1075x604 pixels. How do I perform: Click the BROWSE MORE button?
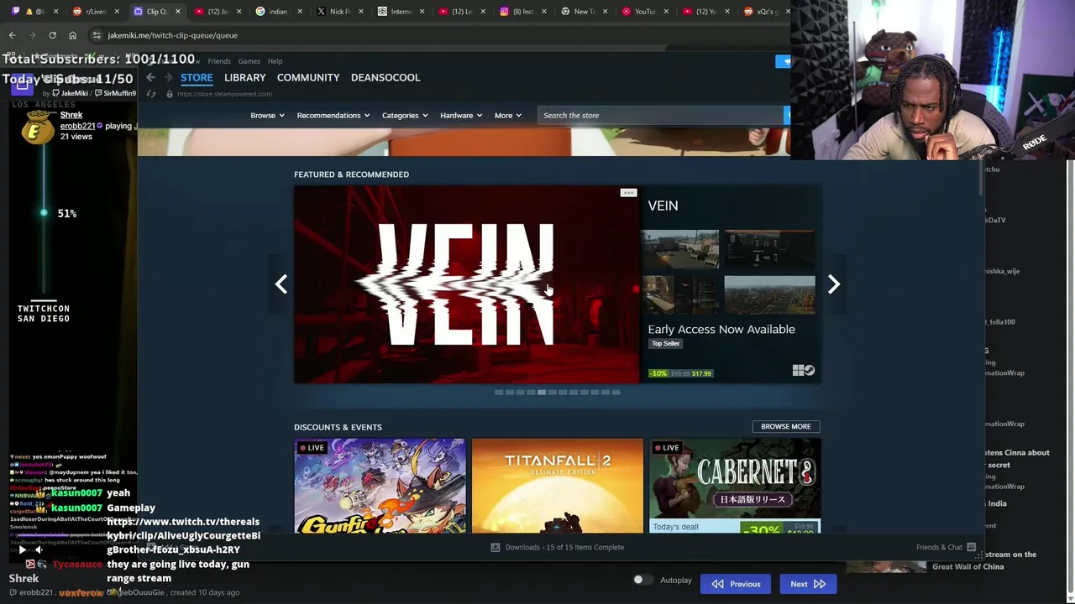point(786,426)
